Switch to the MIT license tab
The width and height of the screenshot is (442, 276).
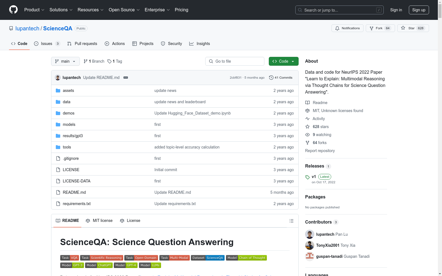pyautogui.click(x=99, y=221)
